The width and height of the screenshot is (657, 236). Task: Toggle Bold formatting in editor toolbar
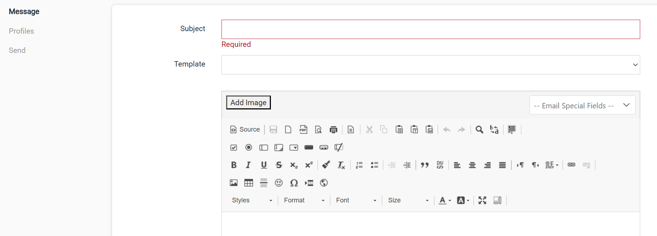[x=234, y=165]
